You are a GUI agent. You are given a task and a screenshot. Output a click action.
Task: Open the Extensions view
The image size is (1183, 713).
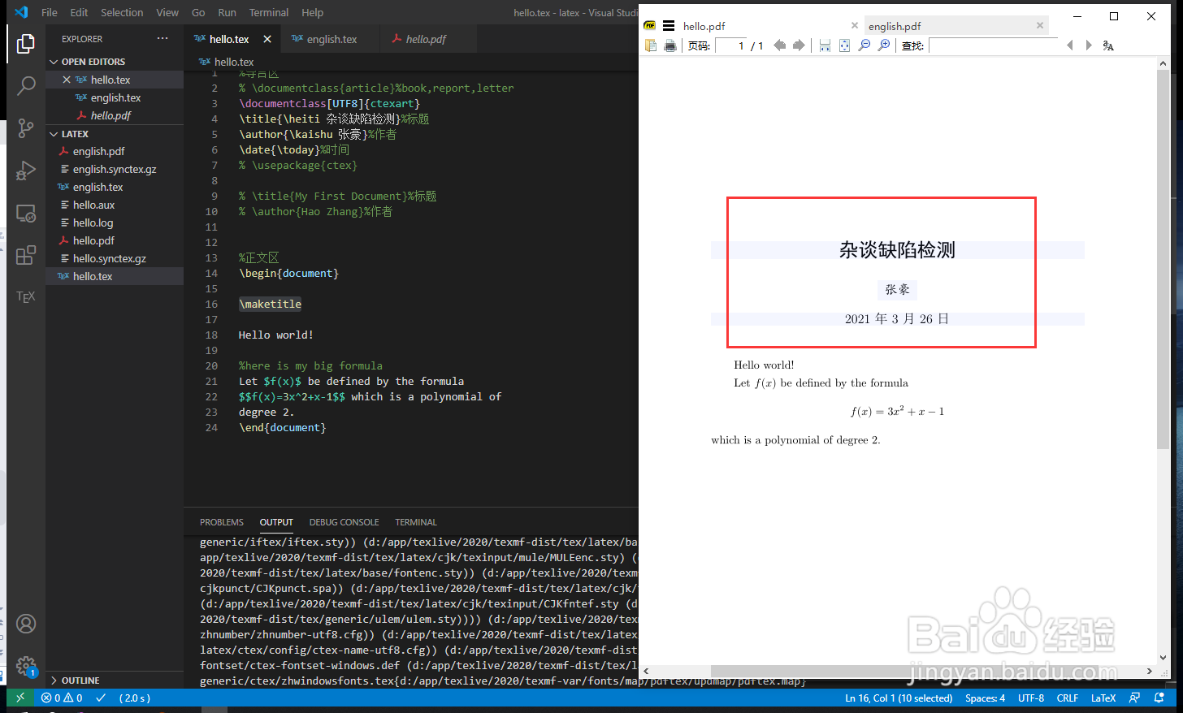coord(26,255)
